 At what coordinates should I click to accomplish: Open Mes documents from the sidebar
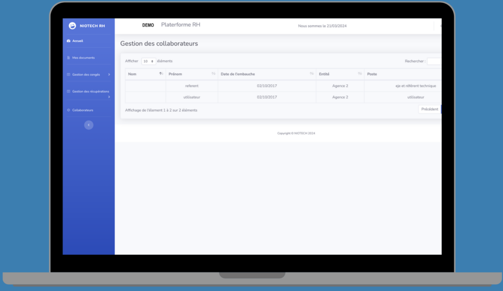click(83, 58)
